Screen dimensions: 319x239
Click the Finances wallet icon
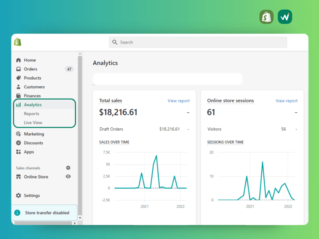click(x=19, y=96)
